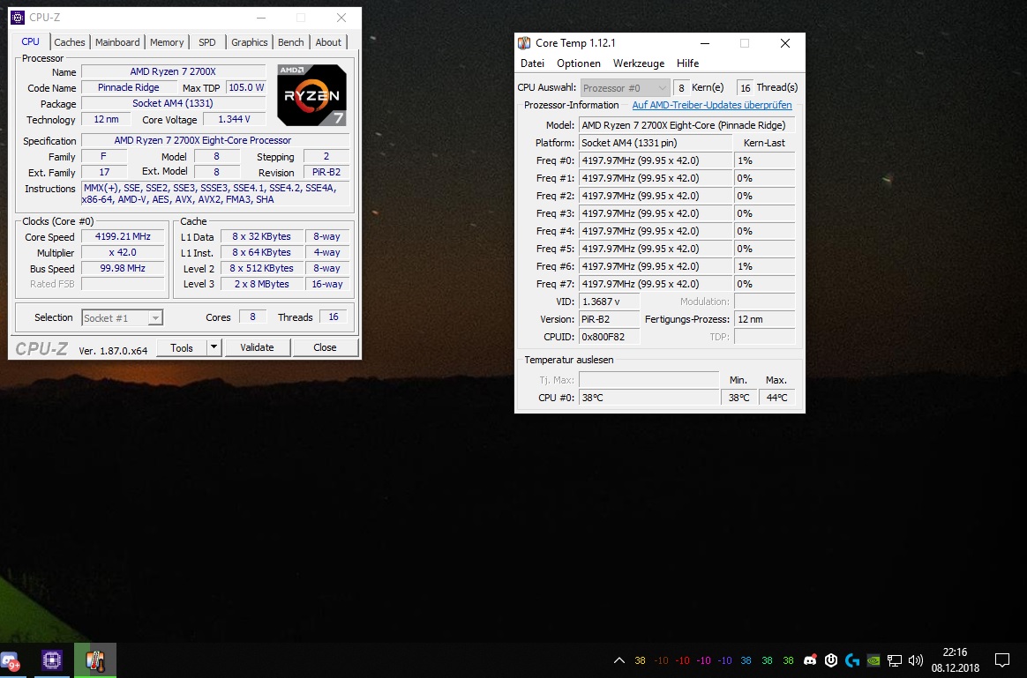The height and width of the screenshot is (678, 1027).
Task: Click the AMD Ryzen 7 logo in CPU-Z
Action: coord(311,95)
